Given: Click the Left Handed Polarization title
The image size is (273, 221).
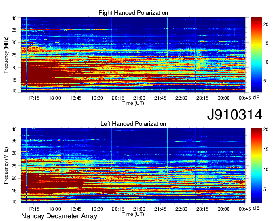Looking at the screenshot, I should 133,124.
